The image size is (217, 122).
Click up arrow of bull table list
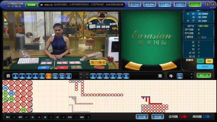(x=192, y=74)
